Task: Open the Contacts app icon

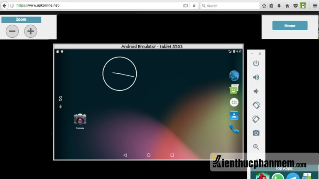Action: click(x=234, y=116)
